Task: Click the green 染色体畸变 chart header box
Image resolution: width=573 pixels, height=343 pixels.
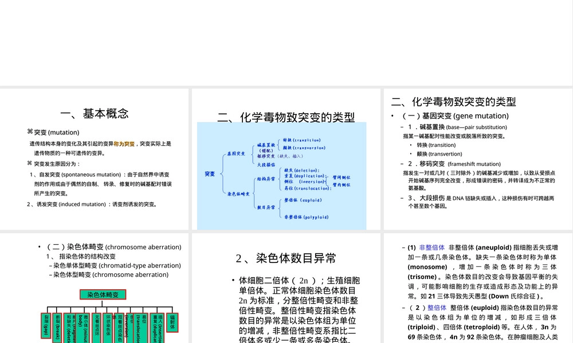Action: click(x=103, y=294)
